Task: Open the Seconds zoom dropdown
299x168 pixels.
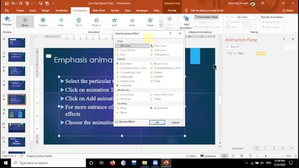Action: pos(238,148)
